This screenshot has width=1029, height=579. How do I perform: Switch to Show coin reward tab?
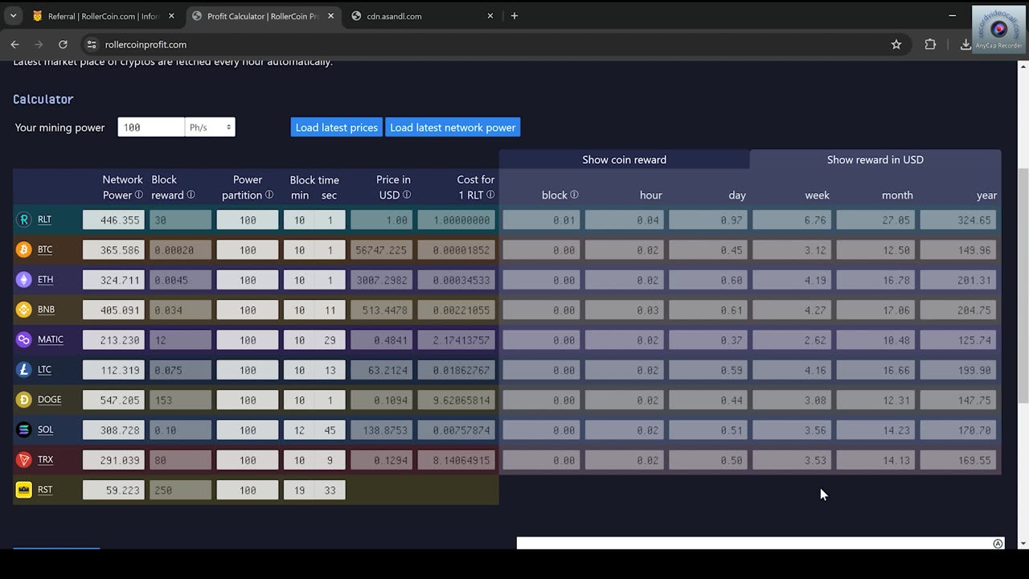tap(624, 159)
